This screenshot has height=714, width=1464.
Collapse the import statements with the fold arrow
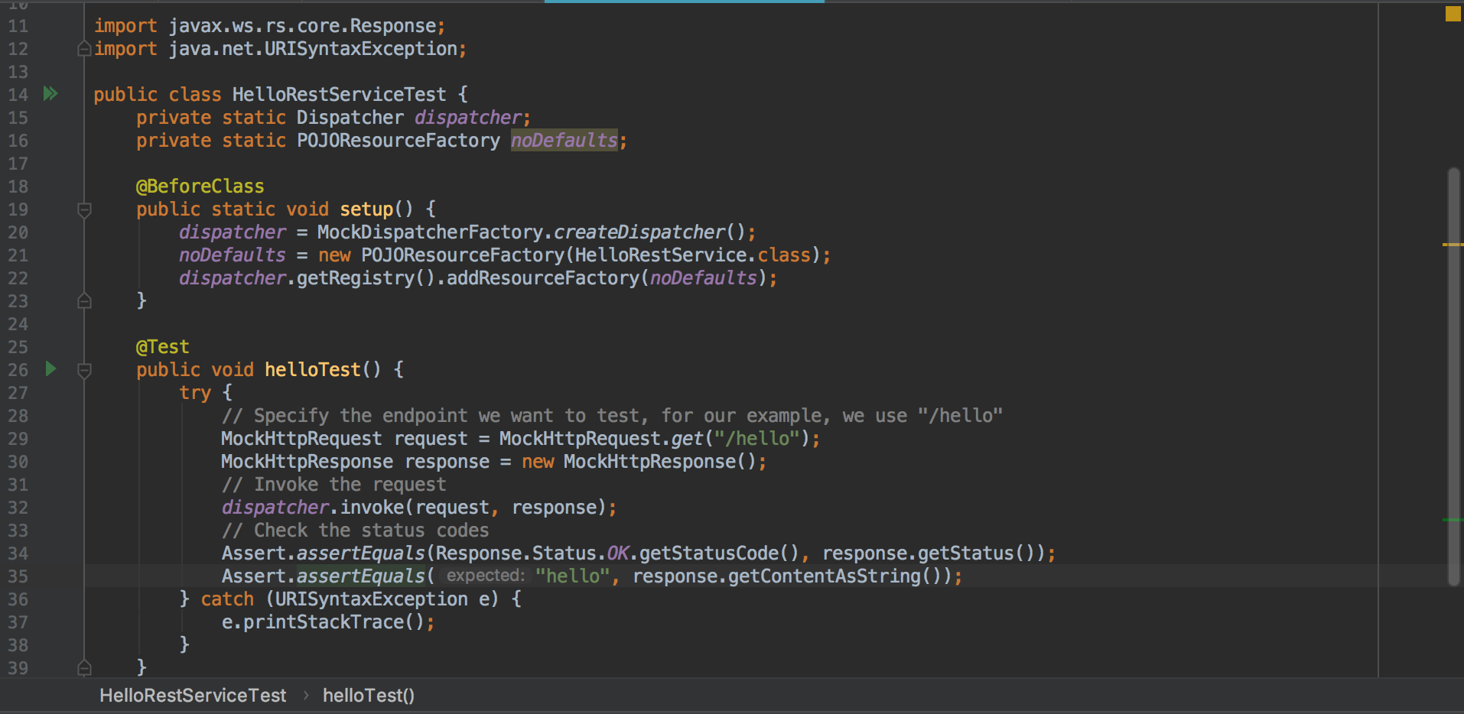(x=84, y=48)
